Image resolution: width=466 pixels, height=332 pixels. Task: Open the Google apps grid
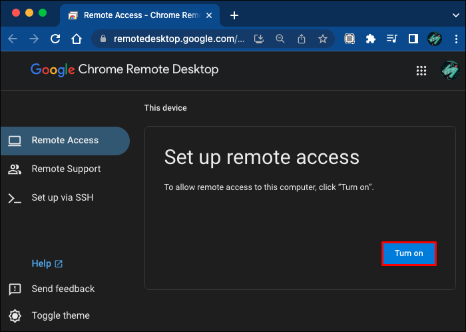[421, 70]
